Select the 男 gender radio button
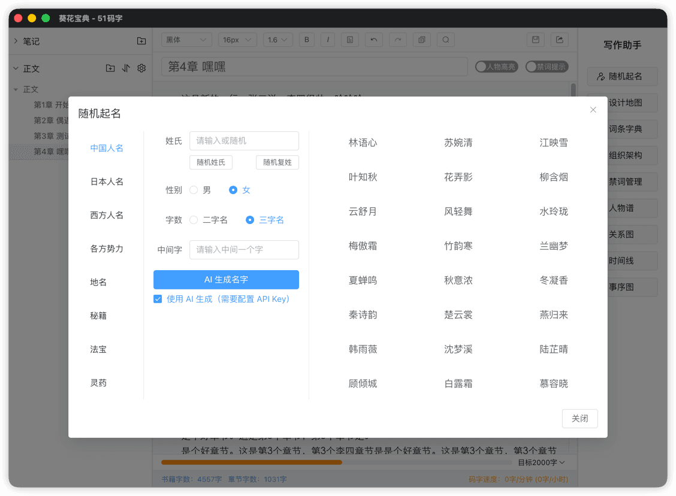Image resolution: width=676 pixels, height=496 pixels. [194, 190]
